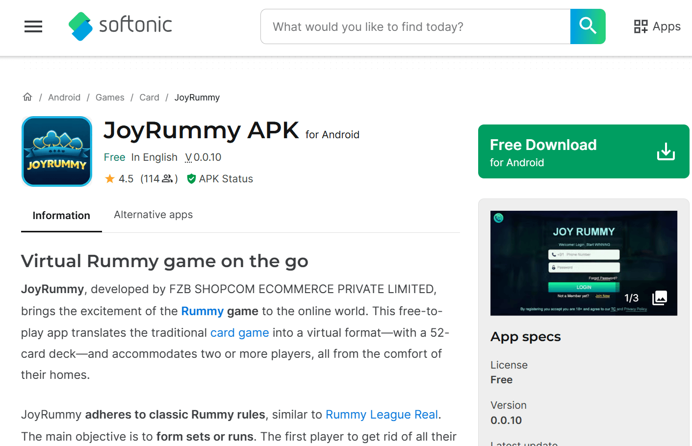Click the 4.5 rating value
Screen dimensions: 692x446
tap(126, 179)
